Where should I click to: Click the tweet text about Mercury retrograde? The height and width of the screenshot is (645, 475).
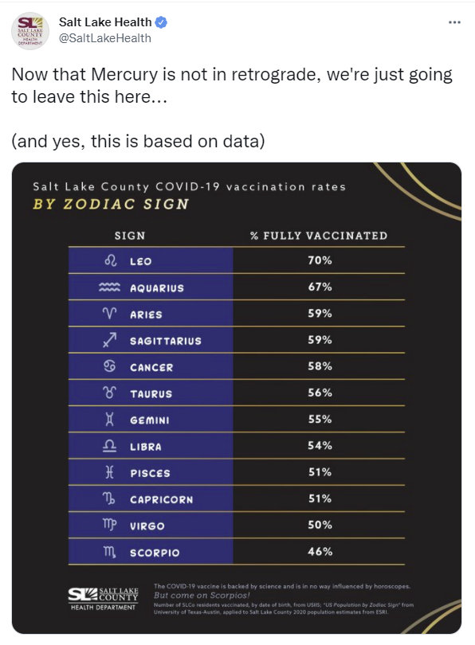point(232,85)
